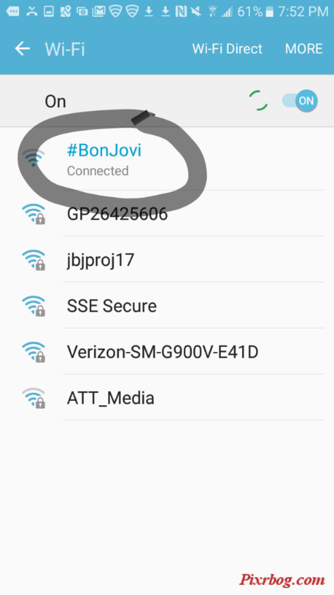The image size is (334, 595).
Task: Connect to the GP26425606 network
Action: click(x=167, y=213)
